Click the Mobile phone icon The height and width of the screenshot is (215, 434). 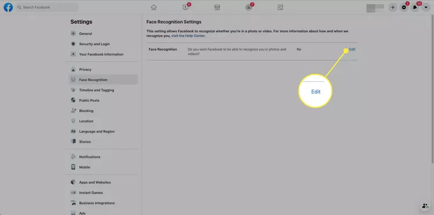73,167
